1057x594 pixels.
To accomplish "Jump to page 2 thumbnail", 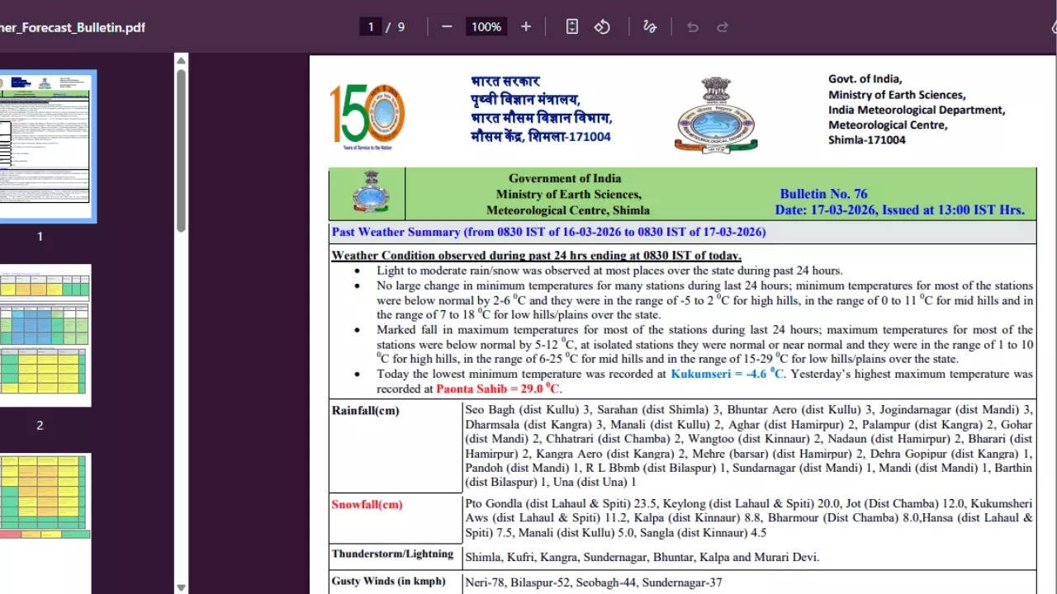I will coord(45,335).
